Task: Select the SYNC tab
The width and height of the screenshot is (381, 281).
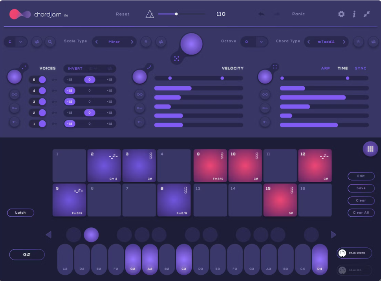Action: (361, 68)
